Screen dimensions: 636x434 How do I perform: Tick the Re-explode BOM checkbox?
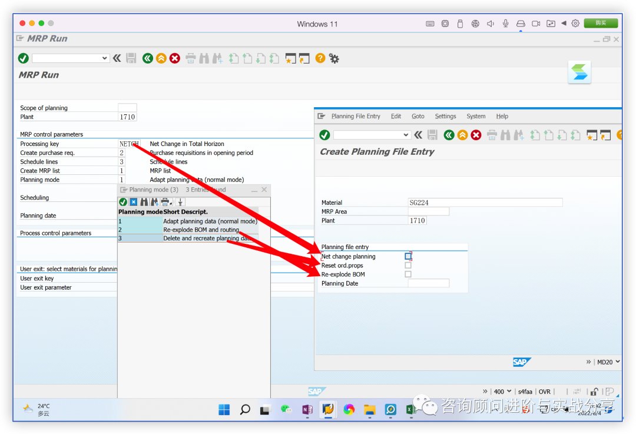(408, 274)
